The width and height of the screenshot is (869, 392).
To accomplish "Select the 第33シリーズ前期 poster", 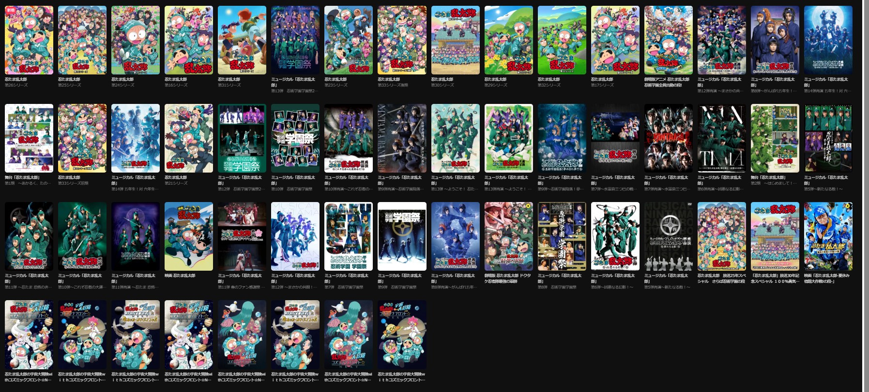I will [82, 138].
